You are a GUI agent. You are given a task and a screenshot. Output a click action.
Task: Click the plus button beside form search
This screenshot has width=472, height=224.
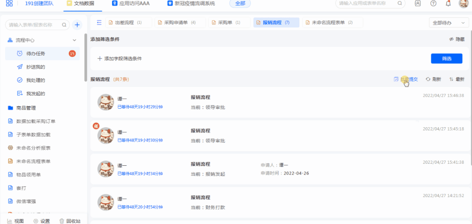coord(77,25)
